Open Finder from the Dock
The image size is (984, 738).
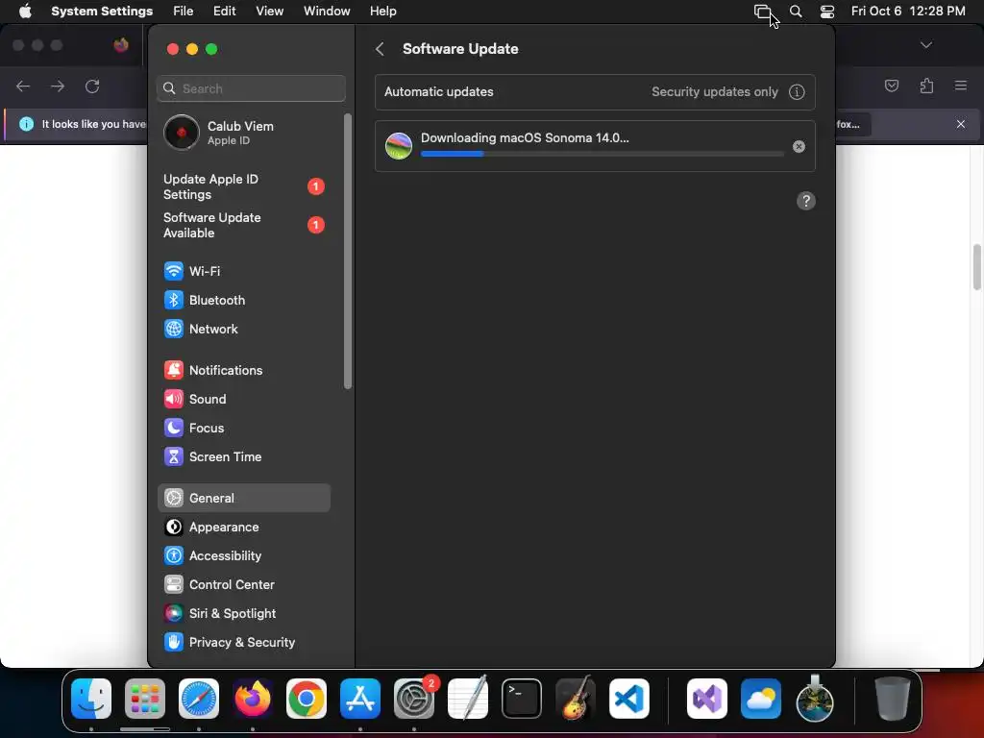tap(91, 699)
